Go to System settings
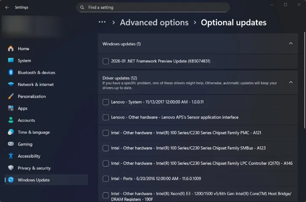 coord(46,60)
